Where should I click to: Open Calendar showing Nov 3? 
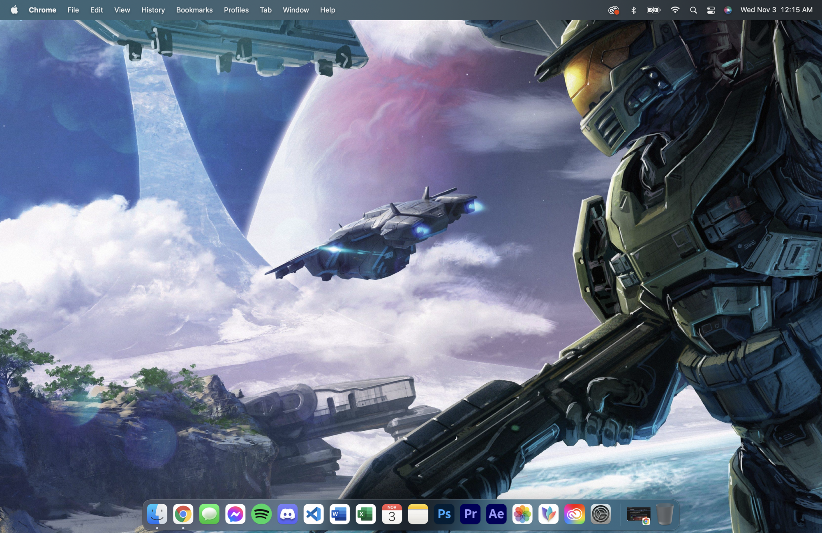pyautogui.click(x=392, y=514)
